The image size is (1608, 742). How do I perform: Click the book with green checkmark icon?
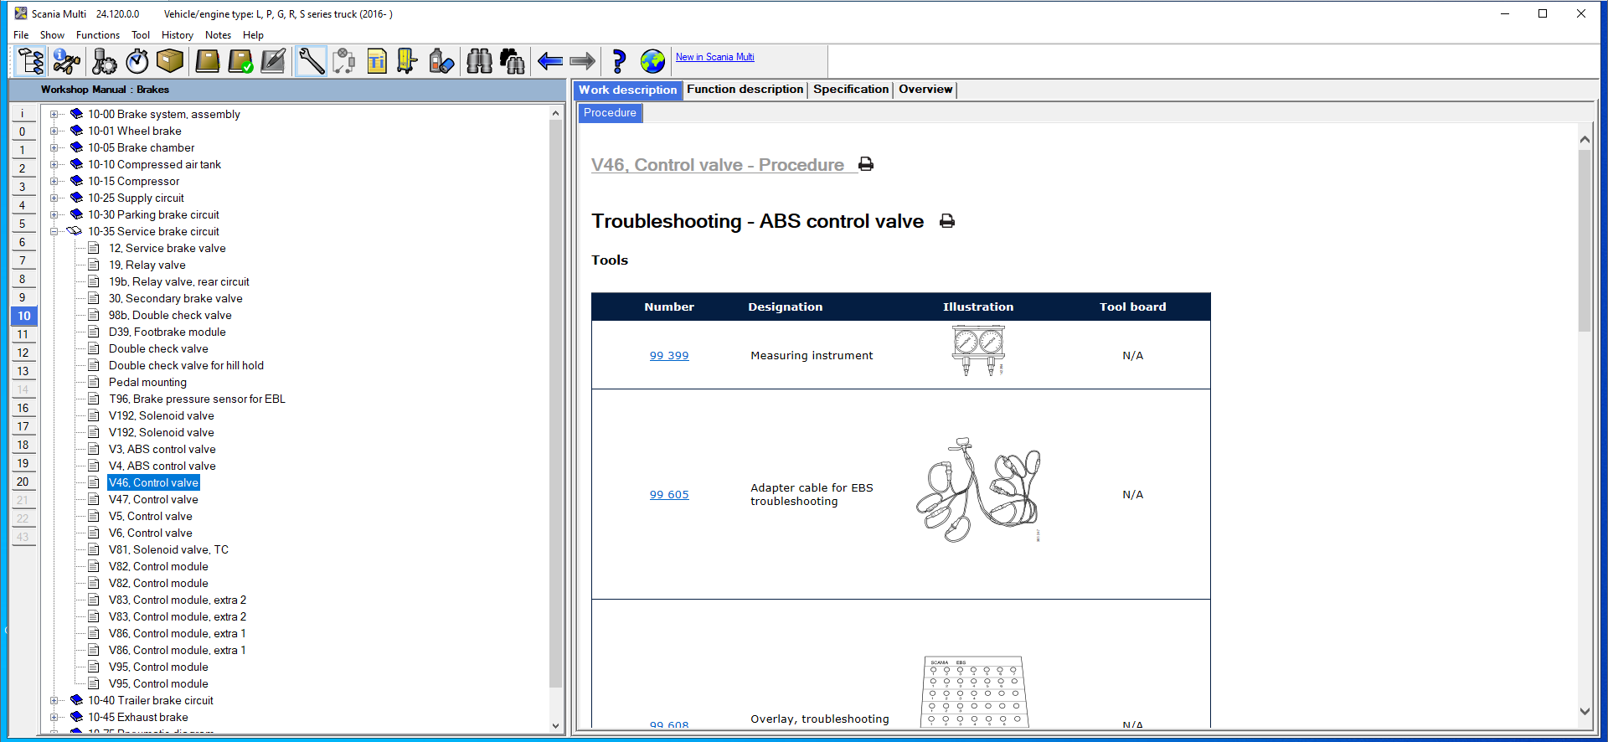click(240, 61)
